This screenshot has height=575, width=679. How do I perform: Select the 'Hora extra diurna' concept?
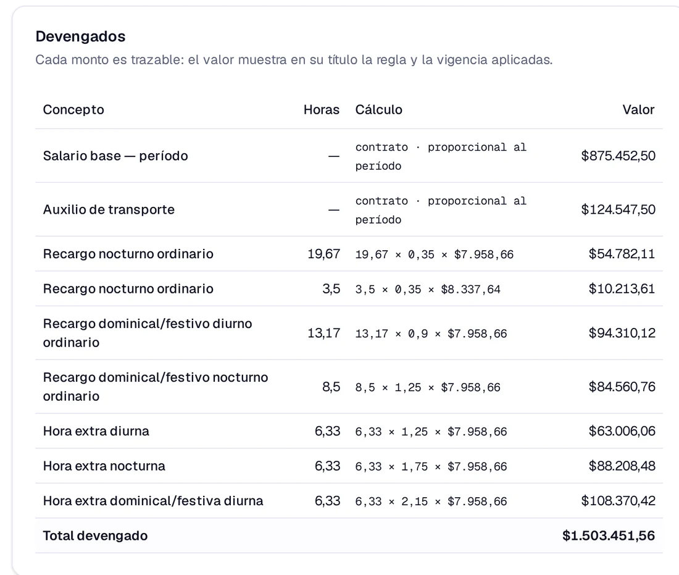[x=96, y=432]
